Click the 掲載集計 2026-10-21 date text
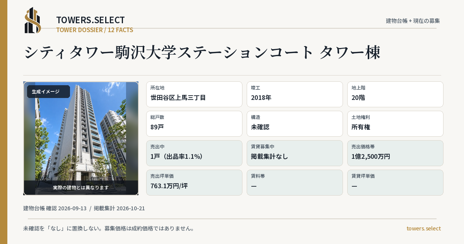 (119, 208)
